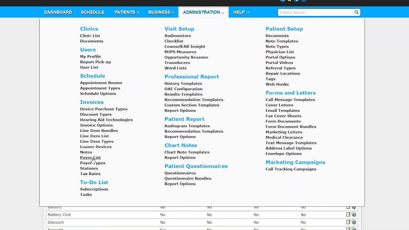Open Statuses under Invoices
The height and width of the screenshot is (230, 409).
tap(89, 169)
